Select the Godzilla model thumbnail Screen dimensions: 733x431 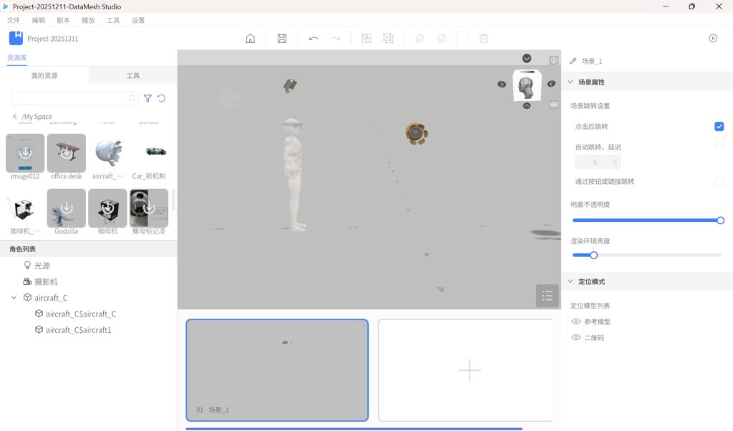[67, 208]
